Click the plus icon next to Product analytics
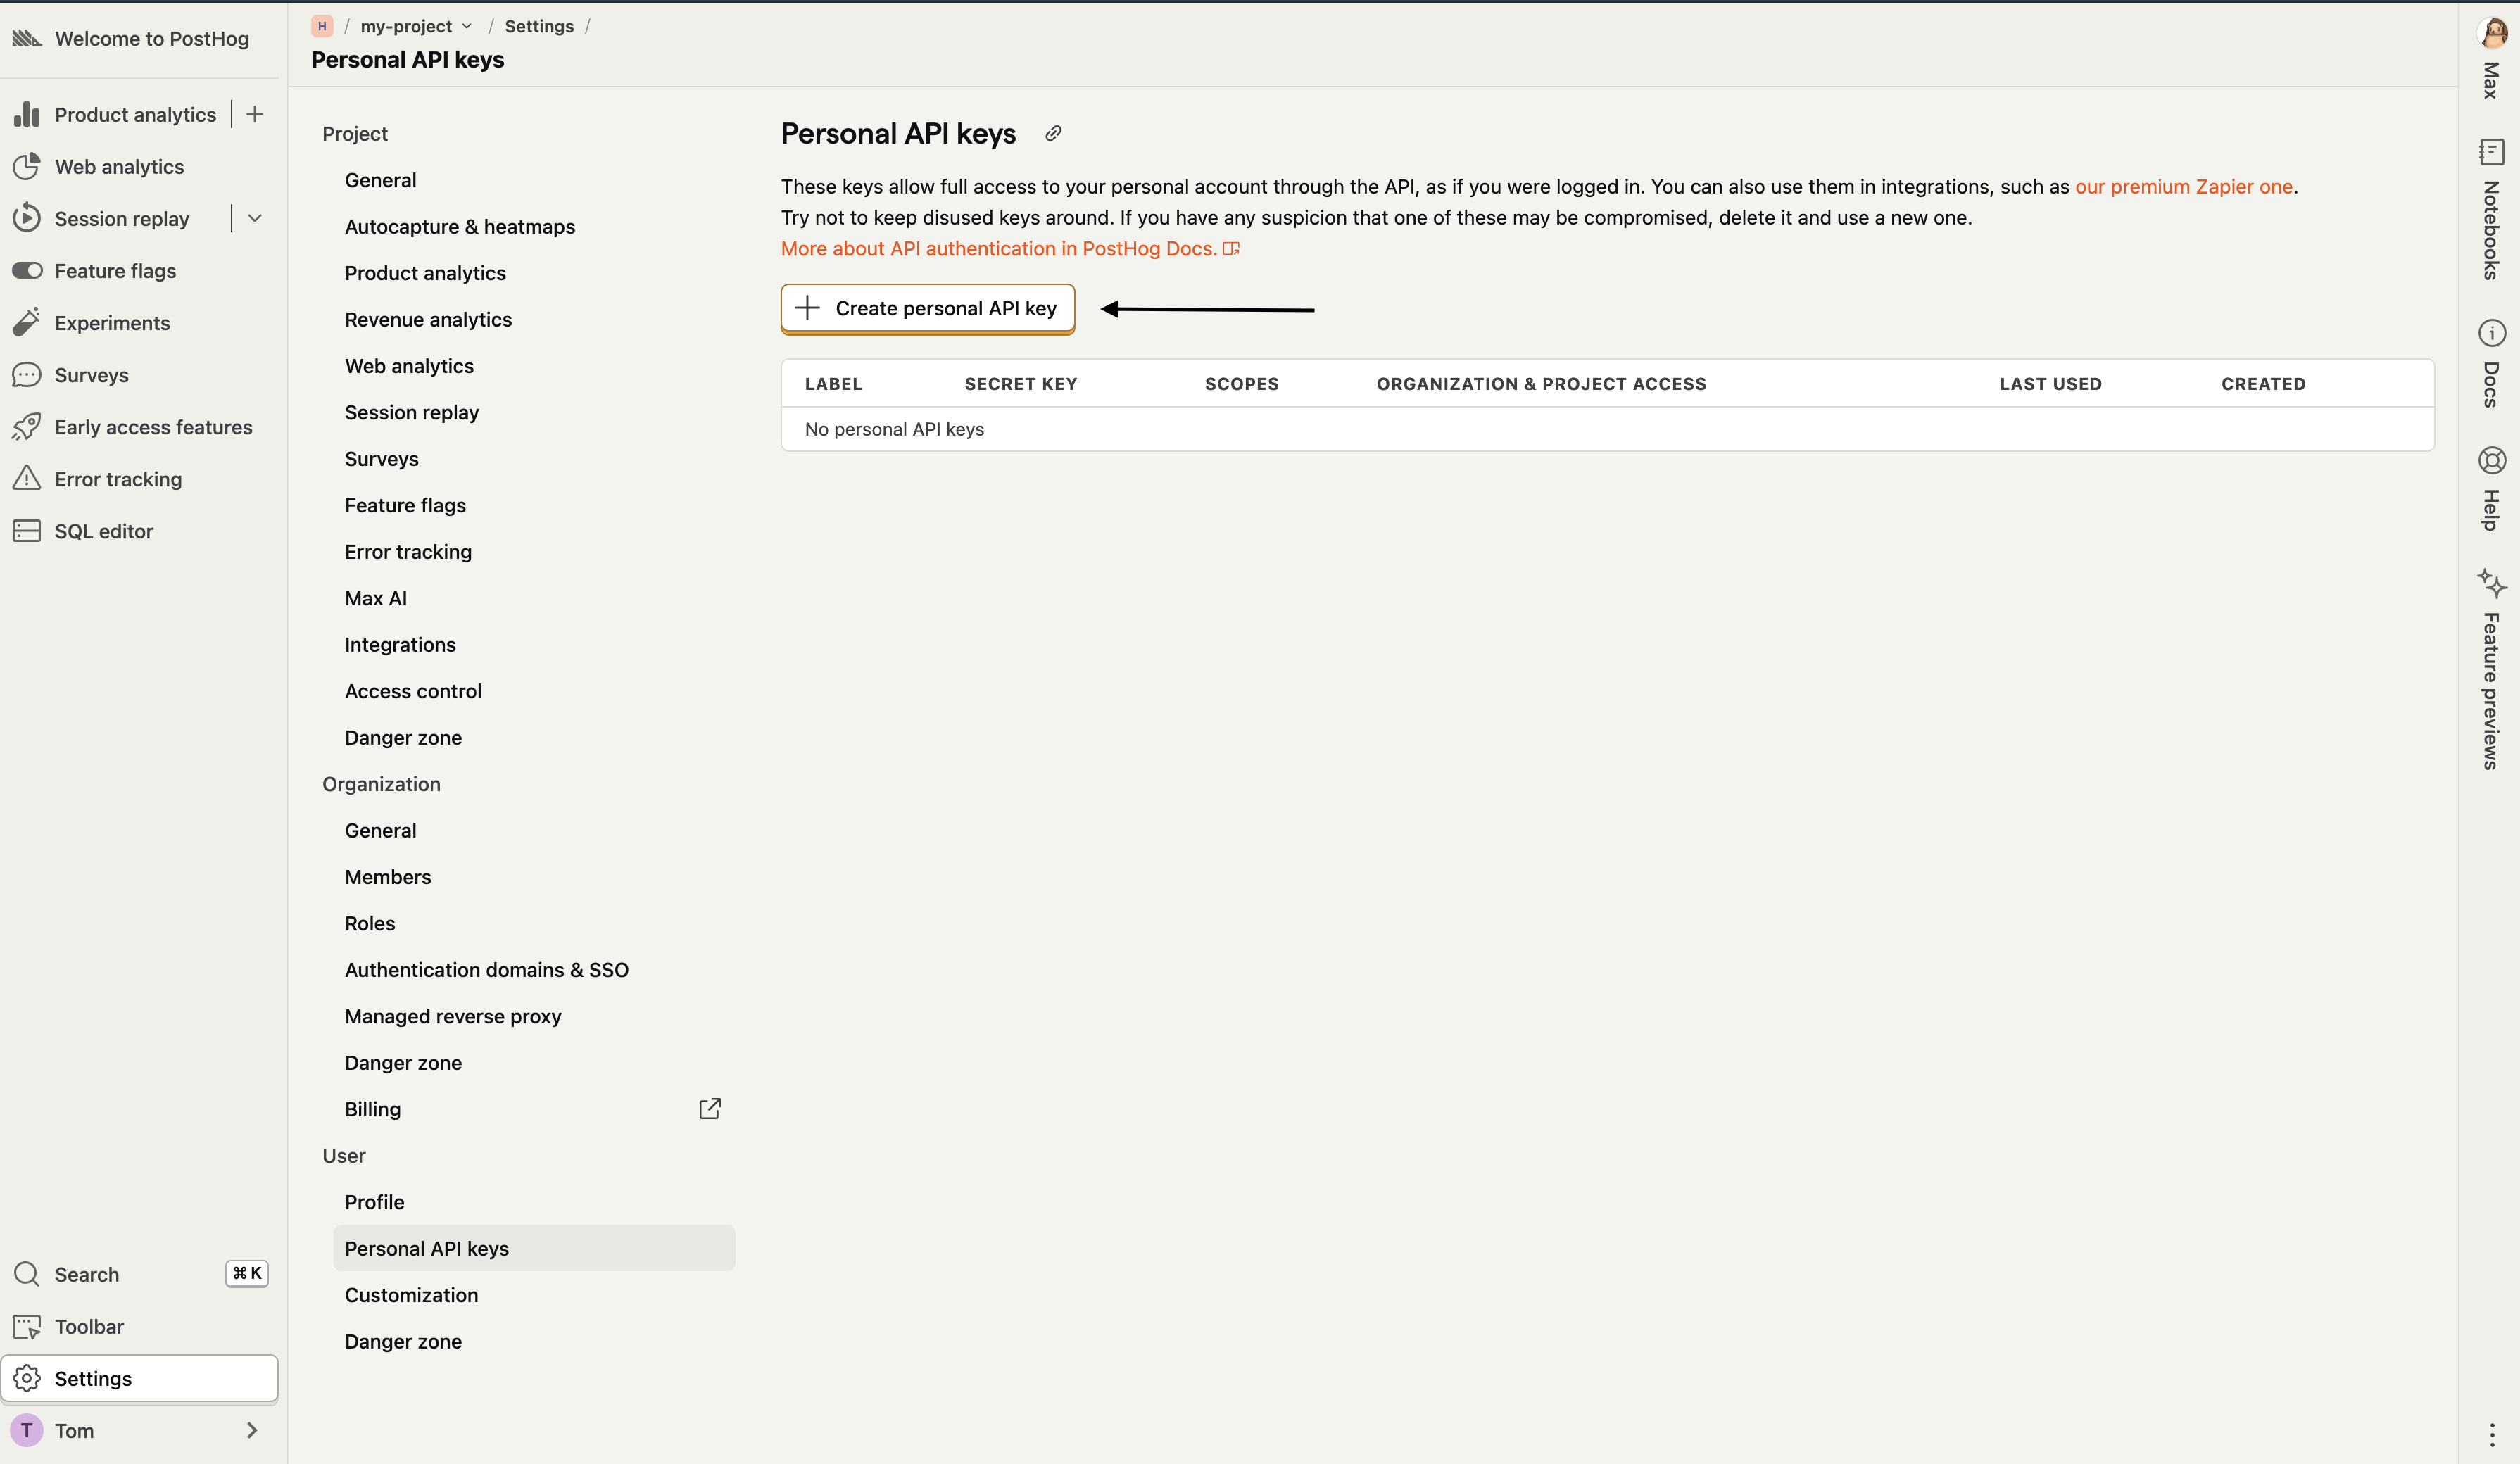2520x1464 pixels. coord(254,113)
